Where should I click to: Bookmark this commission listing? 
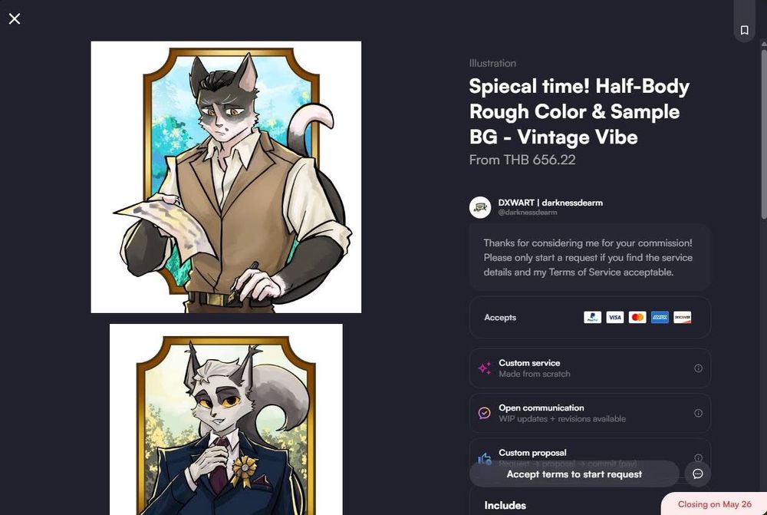(744, 30)
